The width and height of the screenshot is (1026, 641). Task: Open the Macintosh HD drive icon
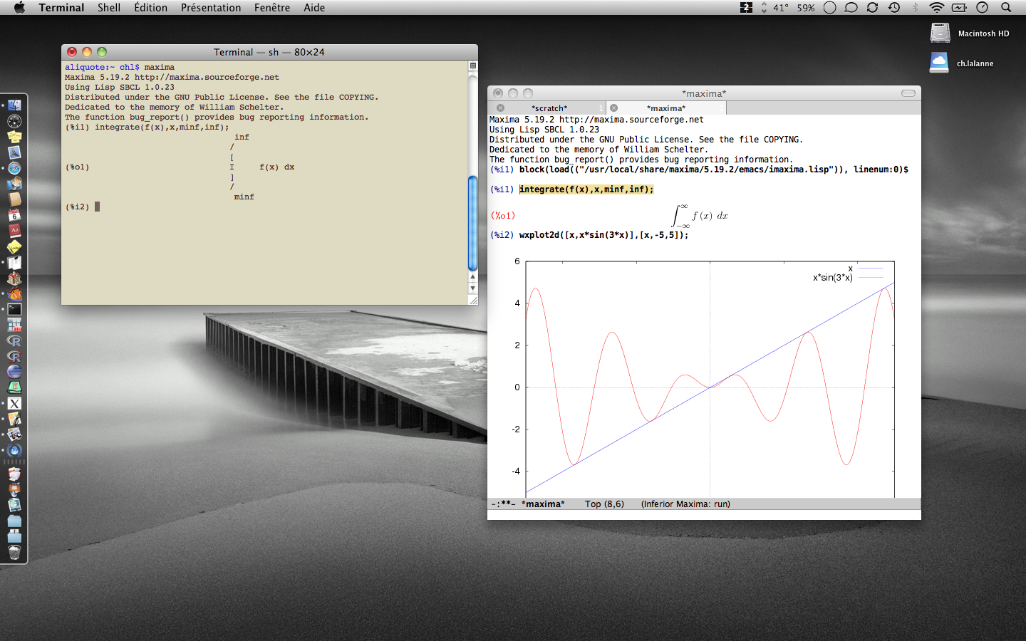tap(940, 33)
